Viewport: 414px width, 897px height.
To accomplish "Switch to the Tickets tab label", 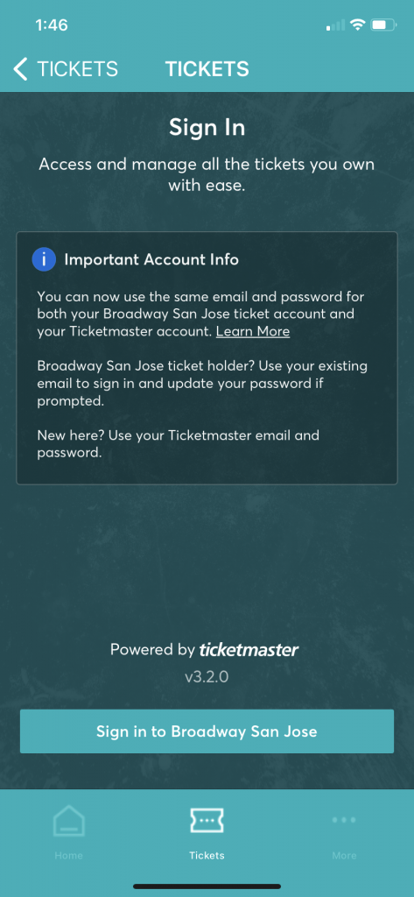I will tap(207, 856).
